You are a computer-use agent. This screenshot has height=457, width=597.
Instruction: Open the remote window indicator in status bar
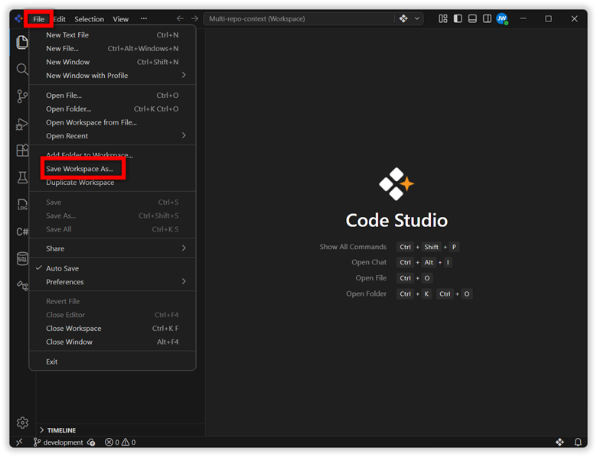coord(19,442)
